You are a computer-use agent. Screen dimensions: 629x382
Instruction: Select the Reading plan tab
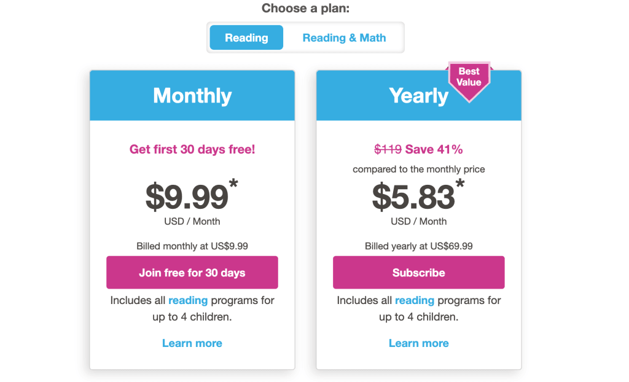[246, 37]
